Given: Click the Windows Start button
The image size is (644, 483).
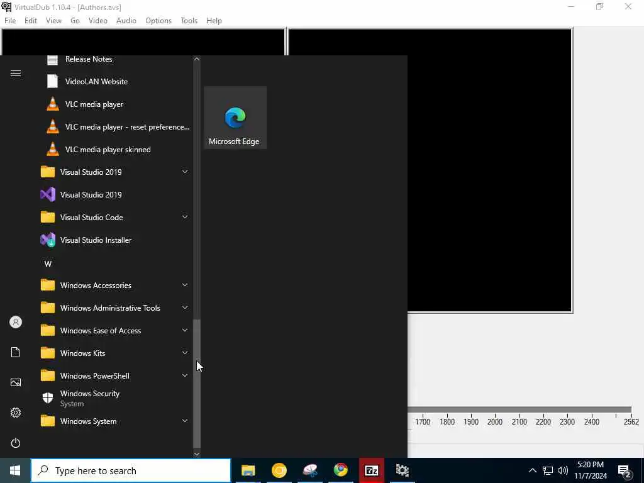Looking at the screenshot, I should (15, 470).
